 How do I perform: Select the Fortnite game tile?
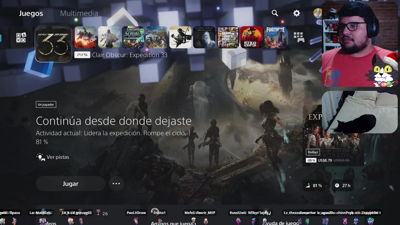(x=276, y=37)
